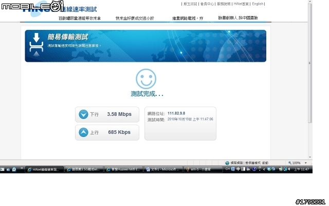Switch to HiNet連線速率 taskbar window
329x206 pixels.
tap(44, 169)
